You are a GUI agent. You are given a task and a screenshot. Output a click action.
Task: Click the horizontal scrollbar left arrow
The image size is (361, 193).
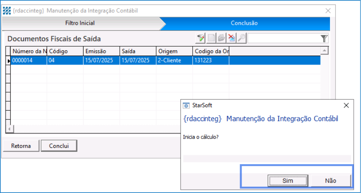[9, 128]
